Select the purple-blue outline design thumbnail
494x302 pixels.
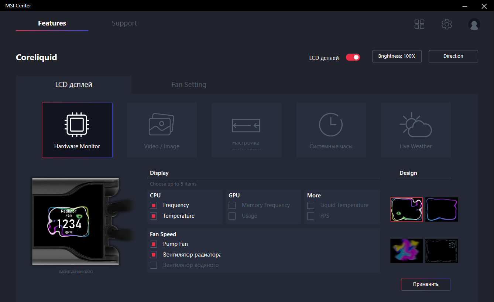442,210
